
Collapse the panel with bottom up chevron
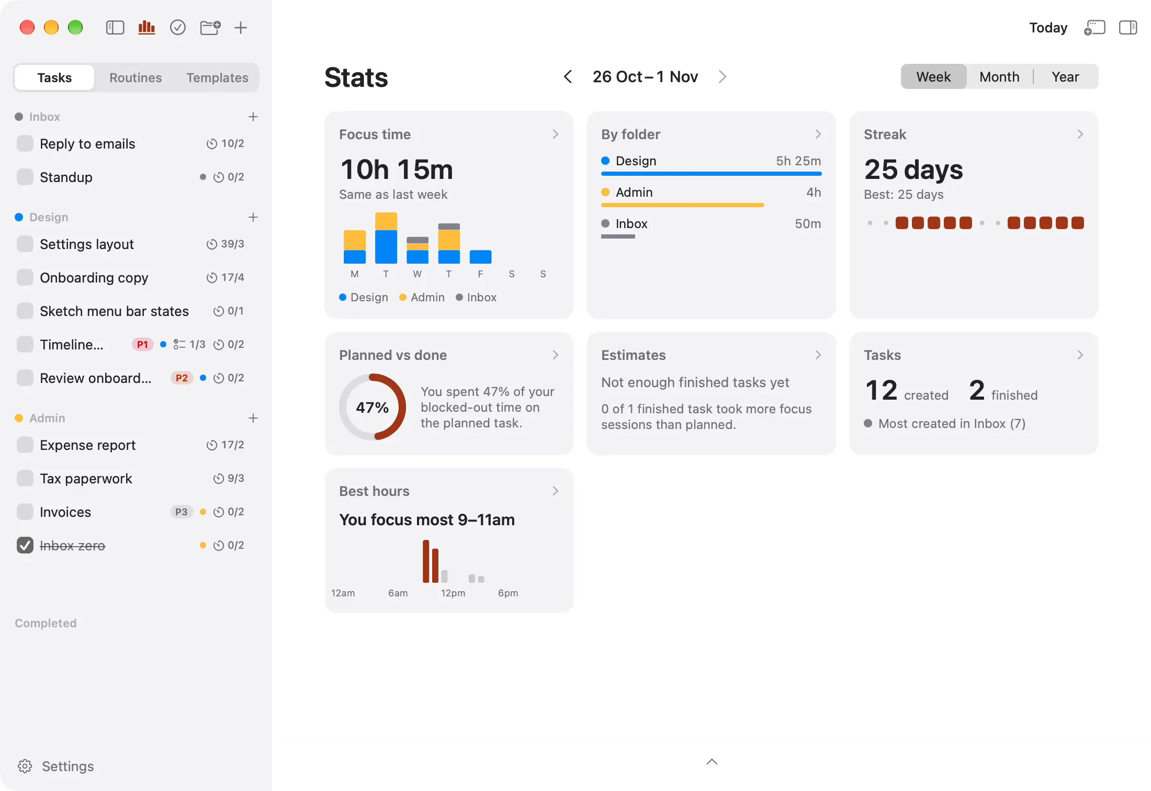coord(712,762)
